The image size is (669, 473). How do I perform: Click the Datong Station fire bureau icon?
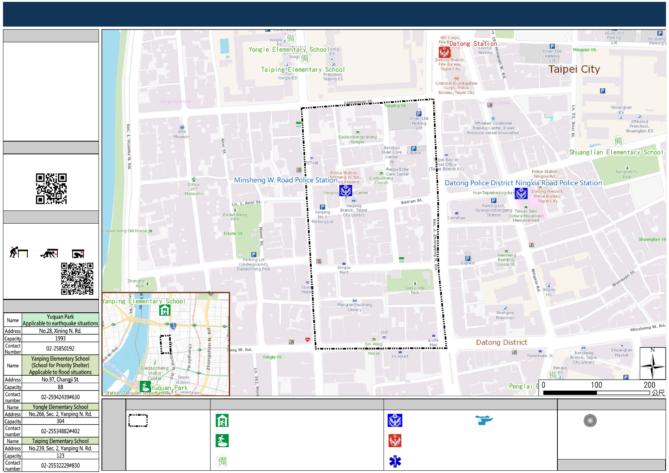[444, 52]
